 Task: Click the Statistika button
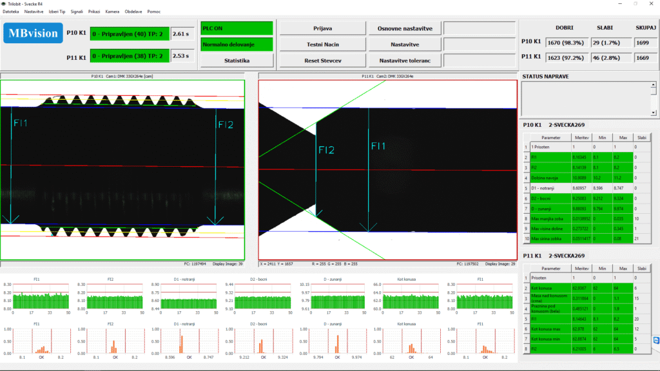237,61
